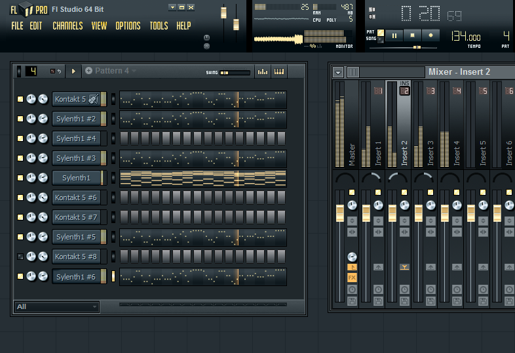Open the keyboard editor piano icon
This screenshot has height=353, width=515.
click(279, 72)
